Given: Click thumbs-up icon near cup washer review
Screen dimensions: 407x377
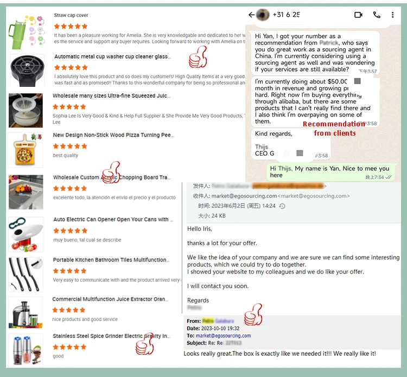Looking at the screenshot, I should point(198,57).
